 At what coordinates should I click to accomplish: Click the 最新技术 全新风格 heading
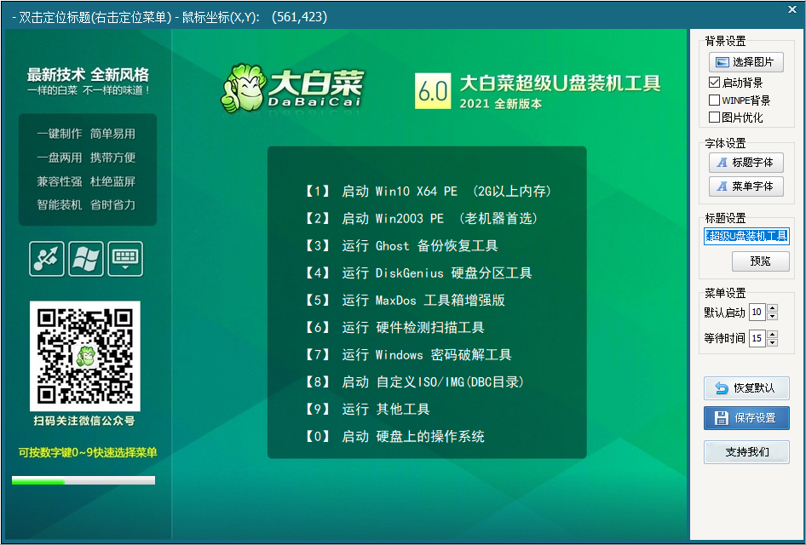tap(88, 75)
